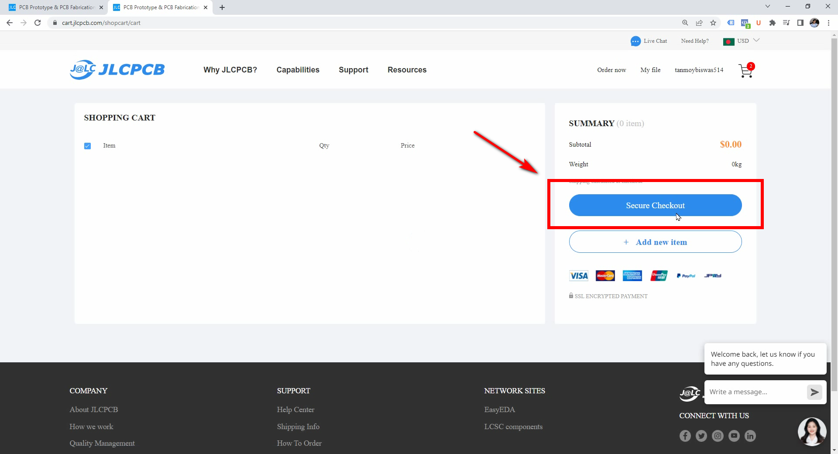Open Order now link

611,70
